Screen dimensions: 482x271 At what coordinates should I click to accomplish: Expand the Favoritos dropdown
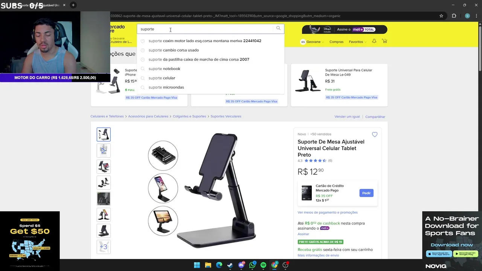358,42
